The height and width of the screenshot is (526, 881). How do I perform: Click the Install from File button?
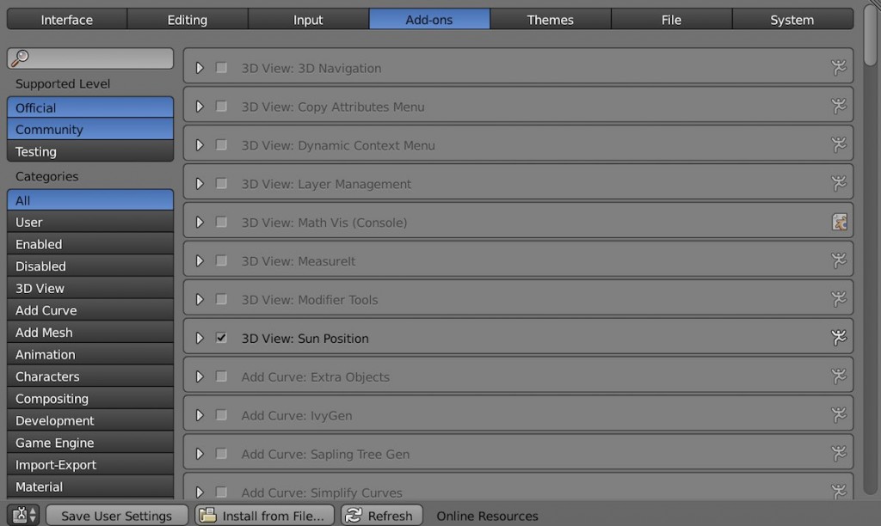coord(265,516)
